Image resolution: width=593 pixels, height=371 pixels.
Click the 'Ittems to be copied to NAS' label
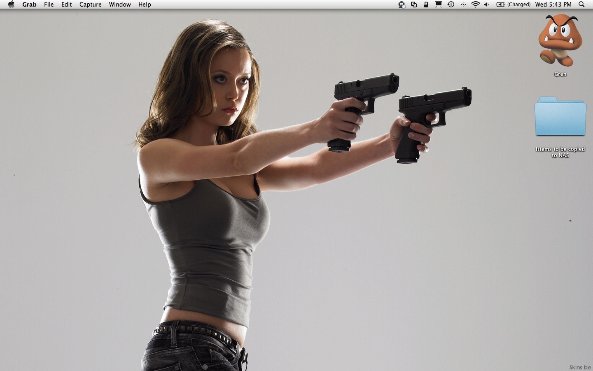[560, 152]
